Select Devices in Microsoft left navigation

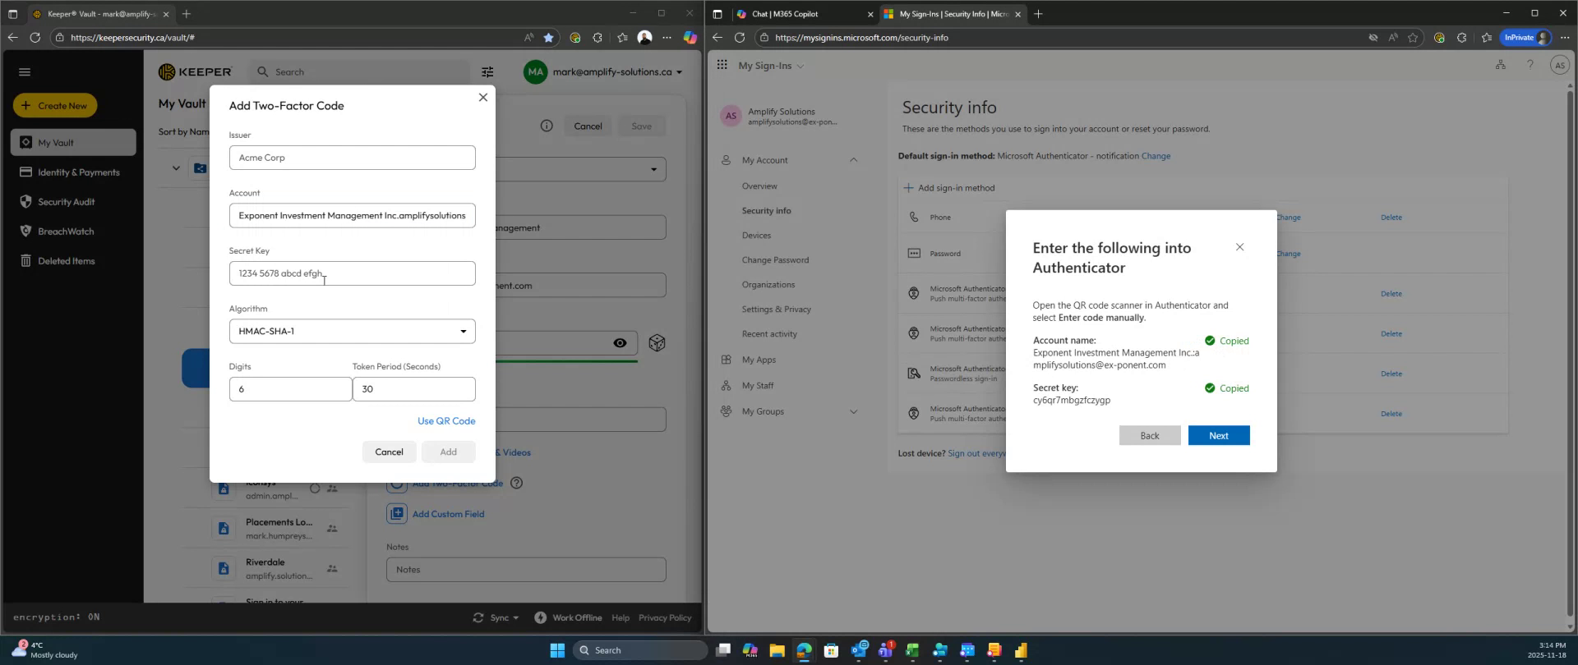756,236
